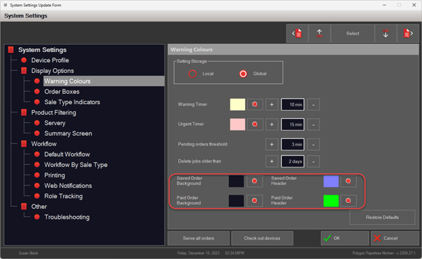The width and height of the screenshot is (422, 259).
Task: Increase Urgent Timer with plus button
Action: (272, 124)
